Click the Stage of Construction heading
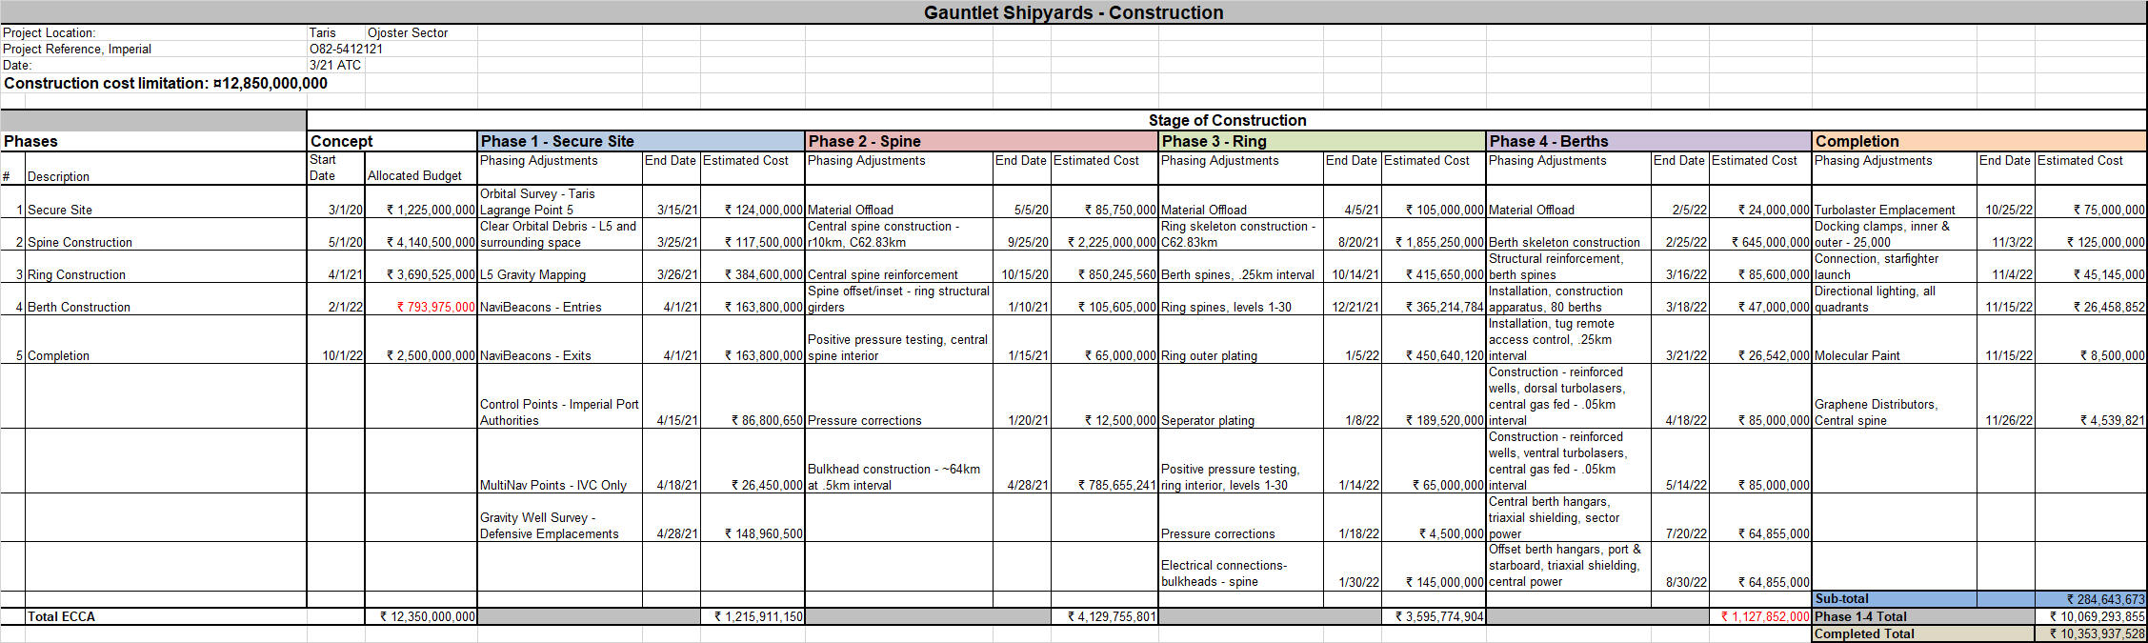Screen dimensions: 2148x643 click(1226, 120)
